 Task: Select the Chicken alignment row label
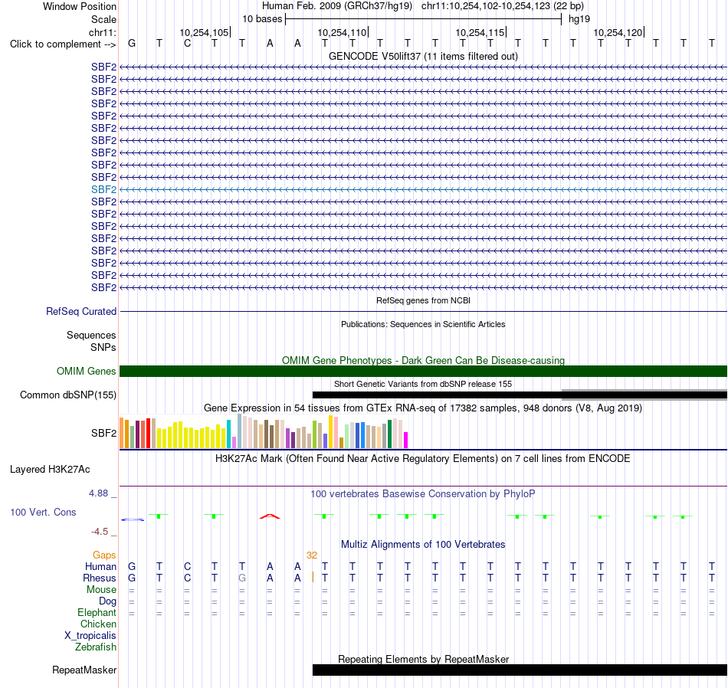click(98, 624)
